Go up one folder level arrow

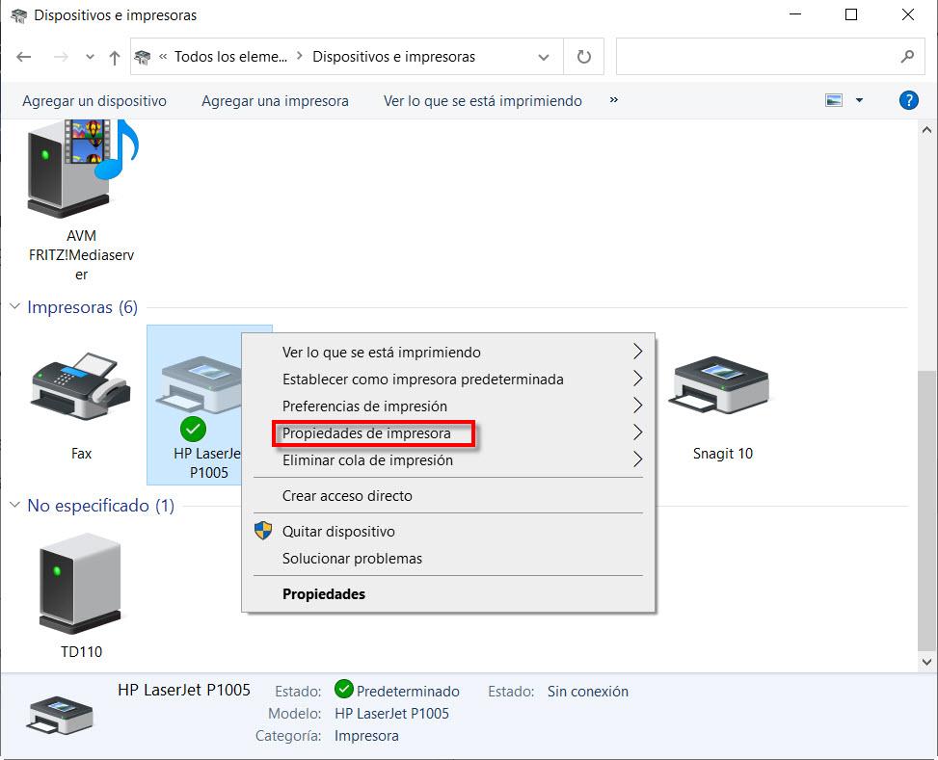point(115,57)
